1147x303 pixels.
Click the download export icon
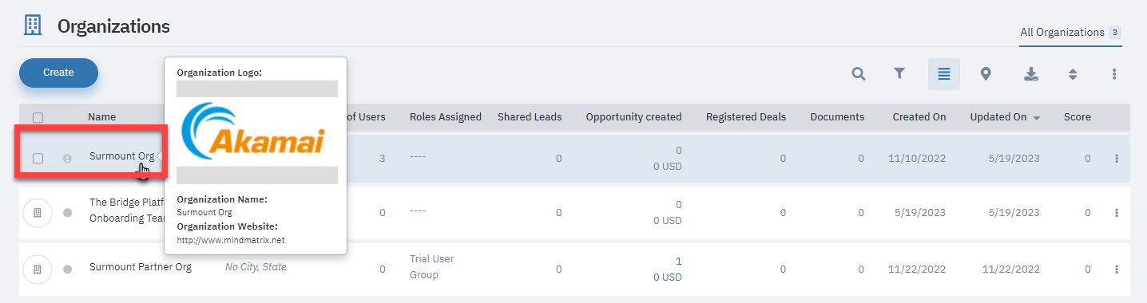(x=1031, y=74)
